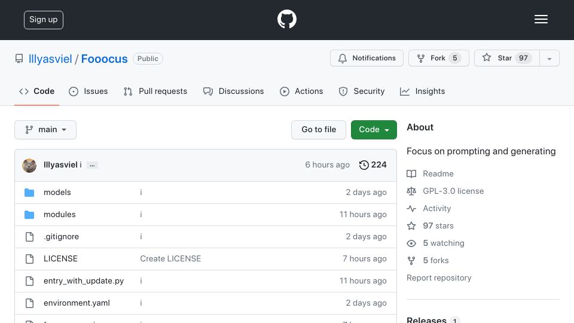
Task: Click the star icon next to 97 stars
Action: click(x=411, y=226)
